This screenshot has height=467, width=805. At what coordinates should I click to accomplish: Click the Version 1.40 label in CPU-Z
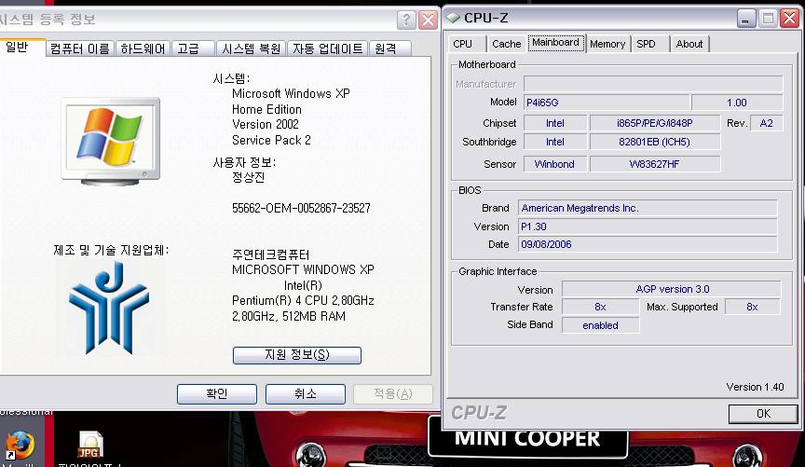755,387
